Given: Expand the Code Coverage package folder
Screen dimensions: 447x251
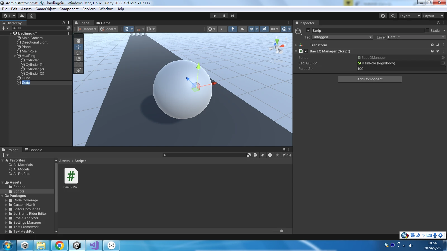Looking at the screenshot, I should click(x=6, y=200).
